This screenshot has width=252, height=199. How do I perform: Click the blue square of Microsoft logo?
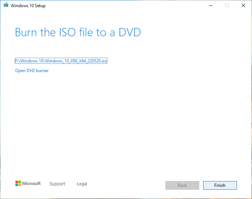click(x=17, y=185)
